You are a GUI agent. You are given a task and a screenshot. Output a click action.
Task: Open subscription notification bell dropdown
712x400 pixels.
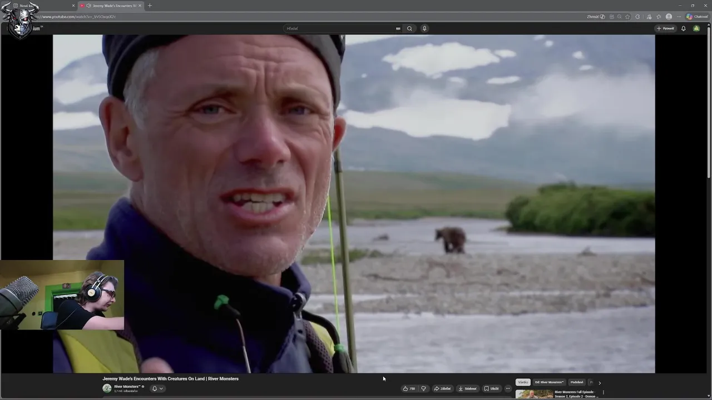157,388
